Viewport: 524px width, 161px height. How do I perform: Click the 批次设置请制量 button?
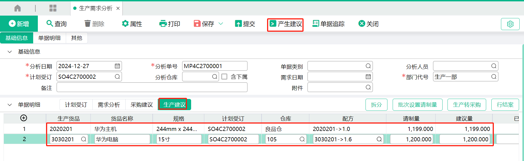pyautogui.click(x=418, y=105)
